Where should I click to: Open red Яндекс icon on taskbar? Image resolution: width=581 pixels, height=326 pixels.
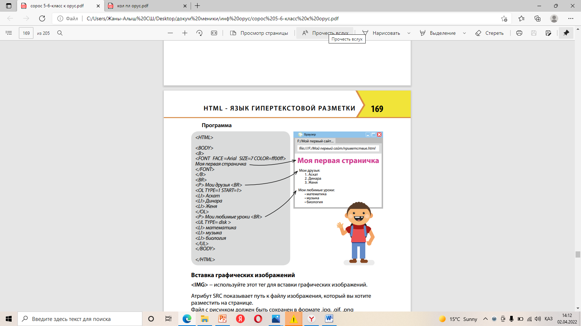pos(240,319)
